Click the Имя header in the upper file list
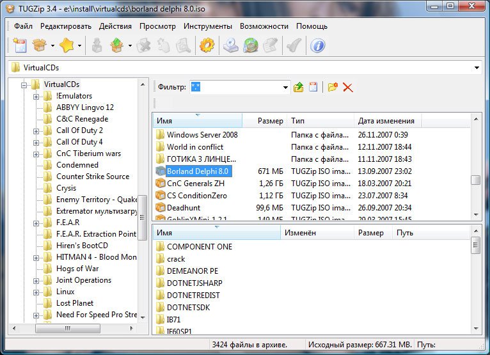490x355 pixels. (x=198, y=121)
